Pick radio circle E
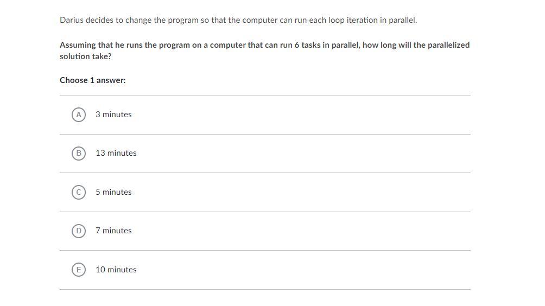 79,270
